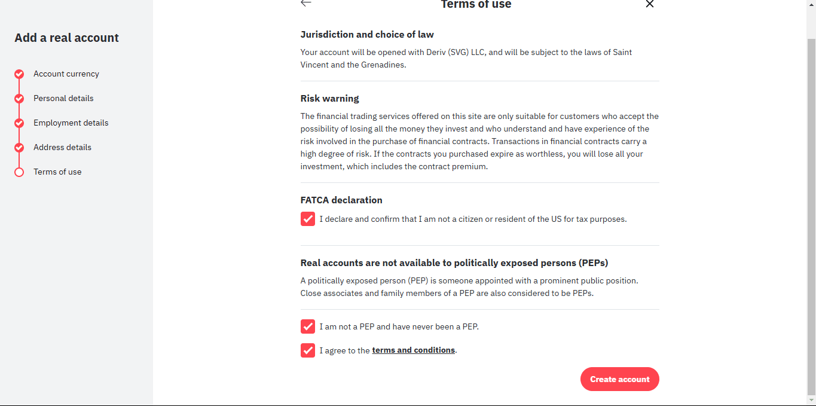Click the Personal details step checkmark icon
816x406 pixels.
19,99
